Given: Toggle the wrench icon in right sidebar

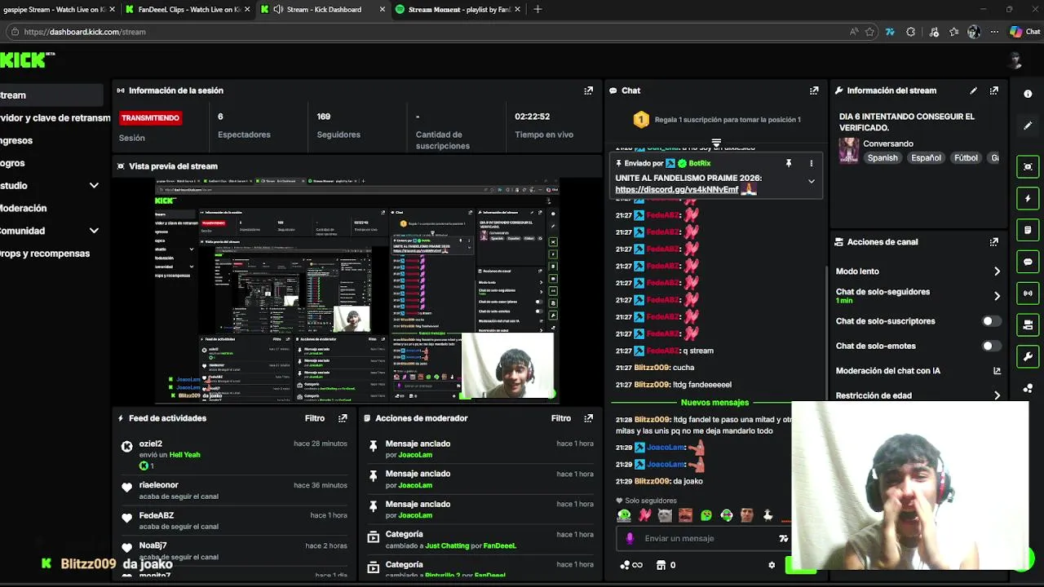Looking at the screenshot, I should pyautogui.click(x=1028, y=356).
